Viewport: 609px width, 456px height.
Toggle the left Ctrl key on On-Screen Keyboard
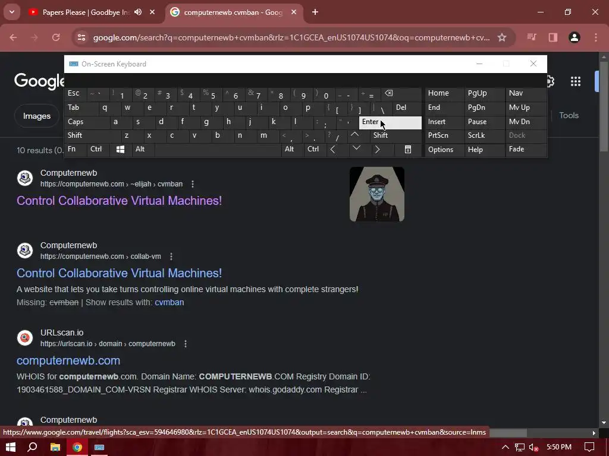pyautogui.click(x=98, y=149)
